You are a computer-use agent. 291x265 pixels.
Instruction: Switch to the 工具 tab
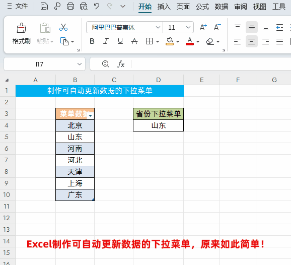[x=279, y=7]
